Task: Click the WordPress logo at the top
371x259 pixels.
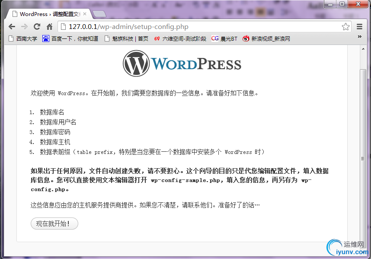Action: pos(182,64)
